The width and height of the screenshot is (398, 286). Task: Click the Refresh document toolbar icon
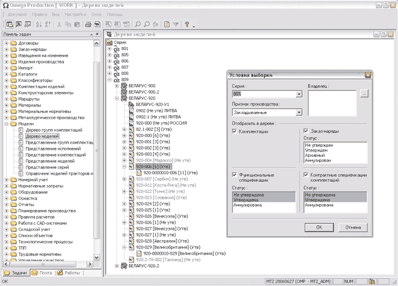[x=167, y=24]
